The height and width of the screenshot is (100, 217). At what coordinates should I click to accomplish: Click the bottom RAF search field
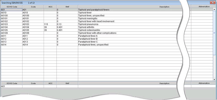[67, 86]
